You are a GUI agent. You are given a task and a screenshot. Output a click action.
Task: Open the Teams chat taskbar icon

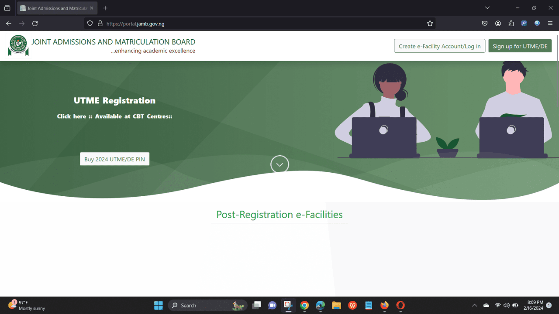point(273,305)
